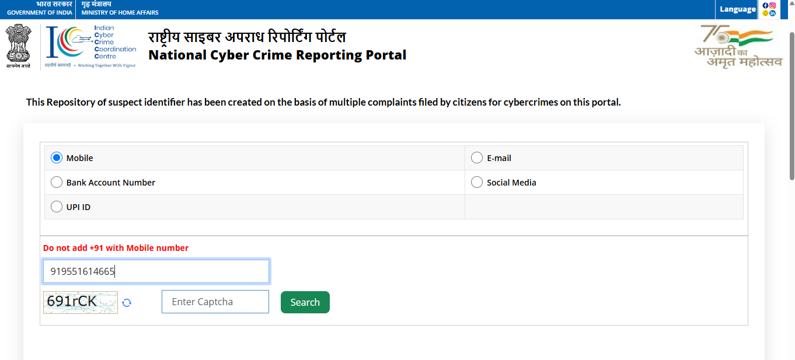Screen dimensions: 795x360
Task: Click the national emblem of India logo
Action: [18, 47]
